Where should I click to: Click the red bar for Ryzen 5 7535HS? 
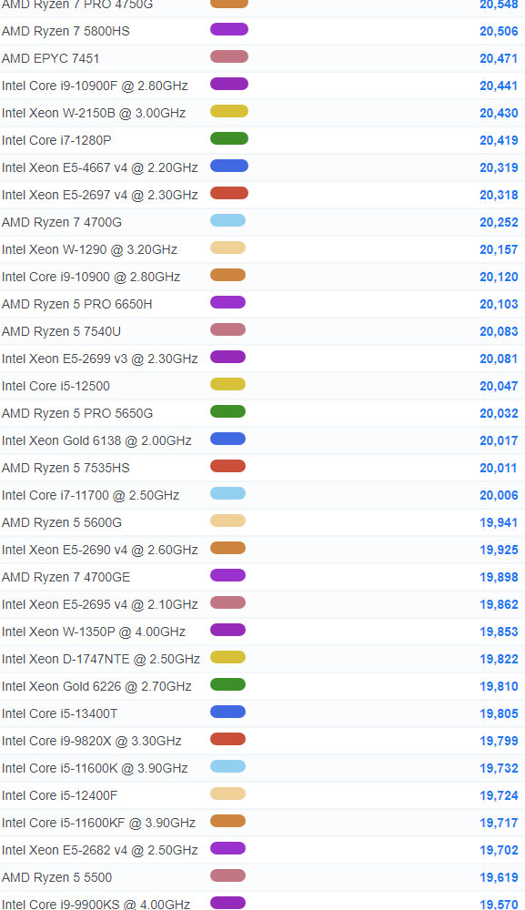click(x=228, y=465)
